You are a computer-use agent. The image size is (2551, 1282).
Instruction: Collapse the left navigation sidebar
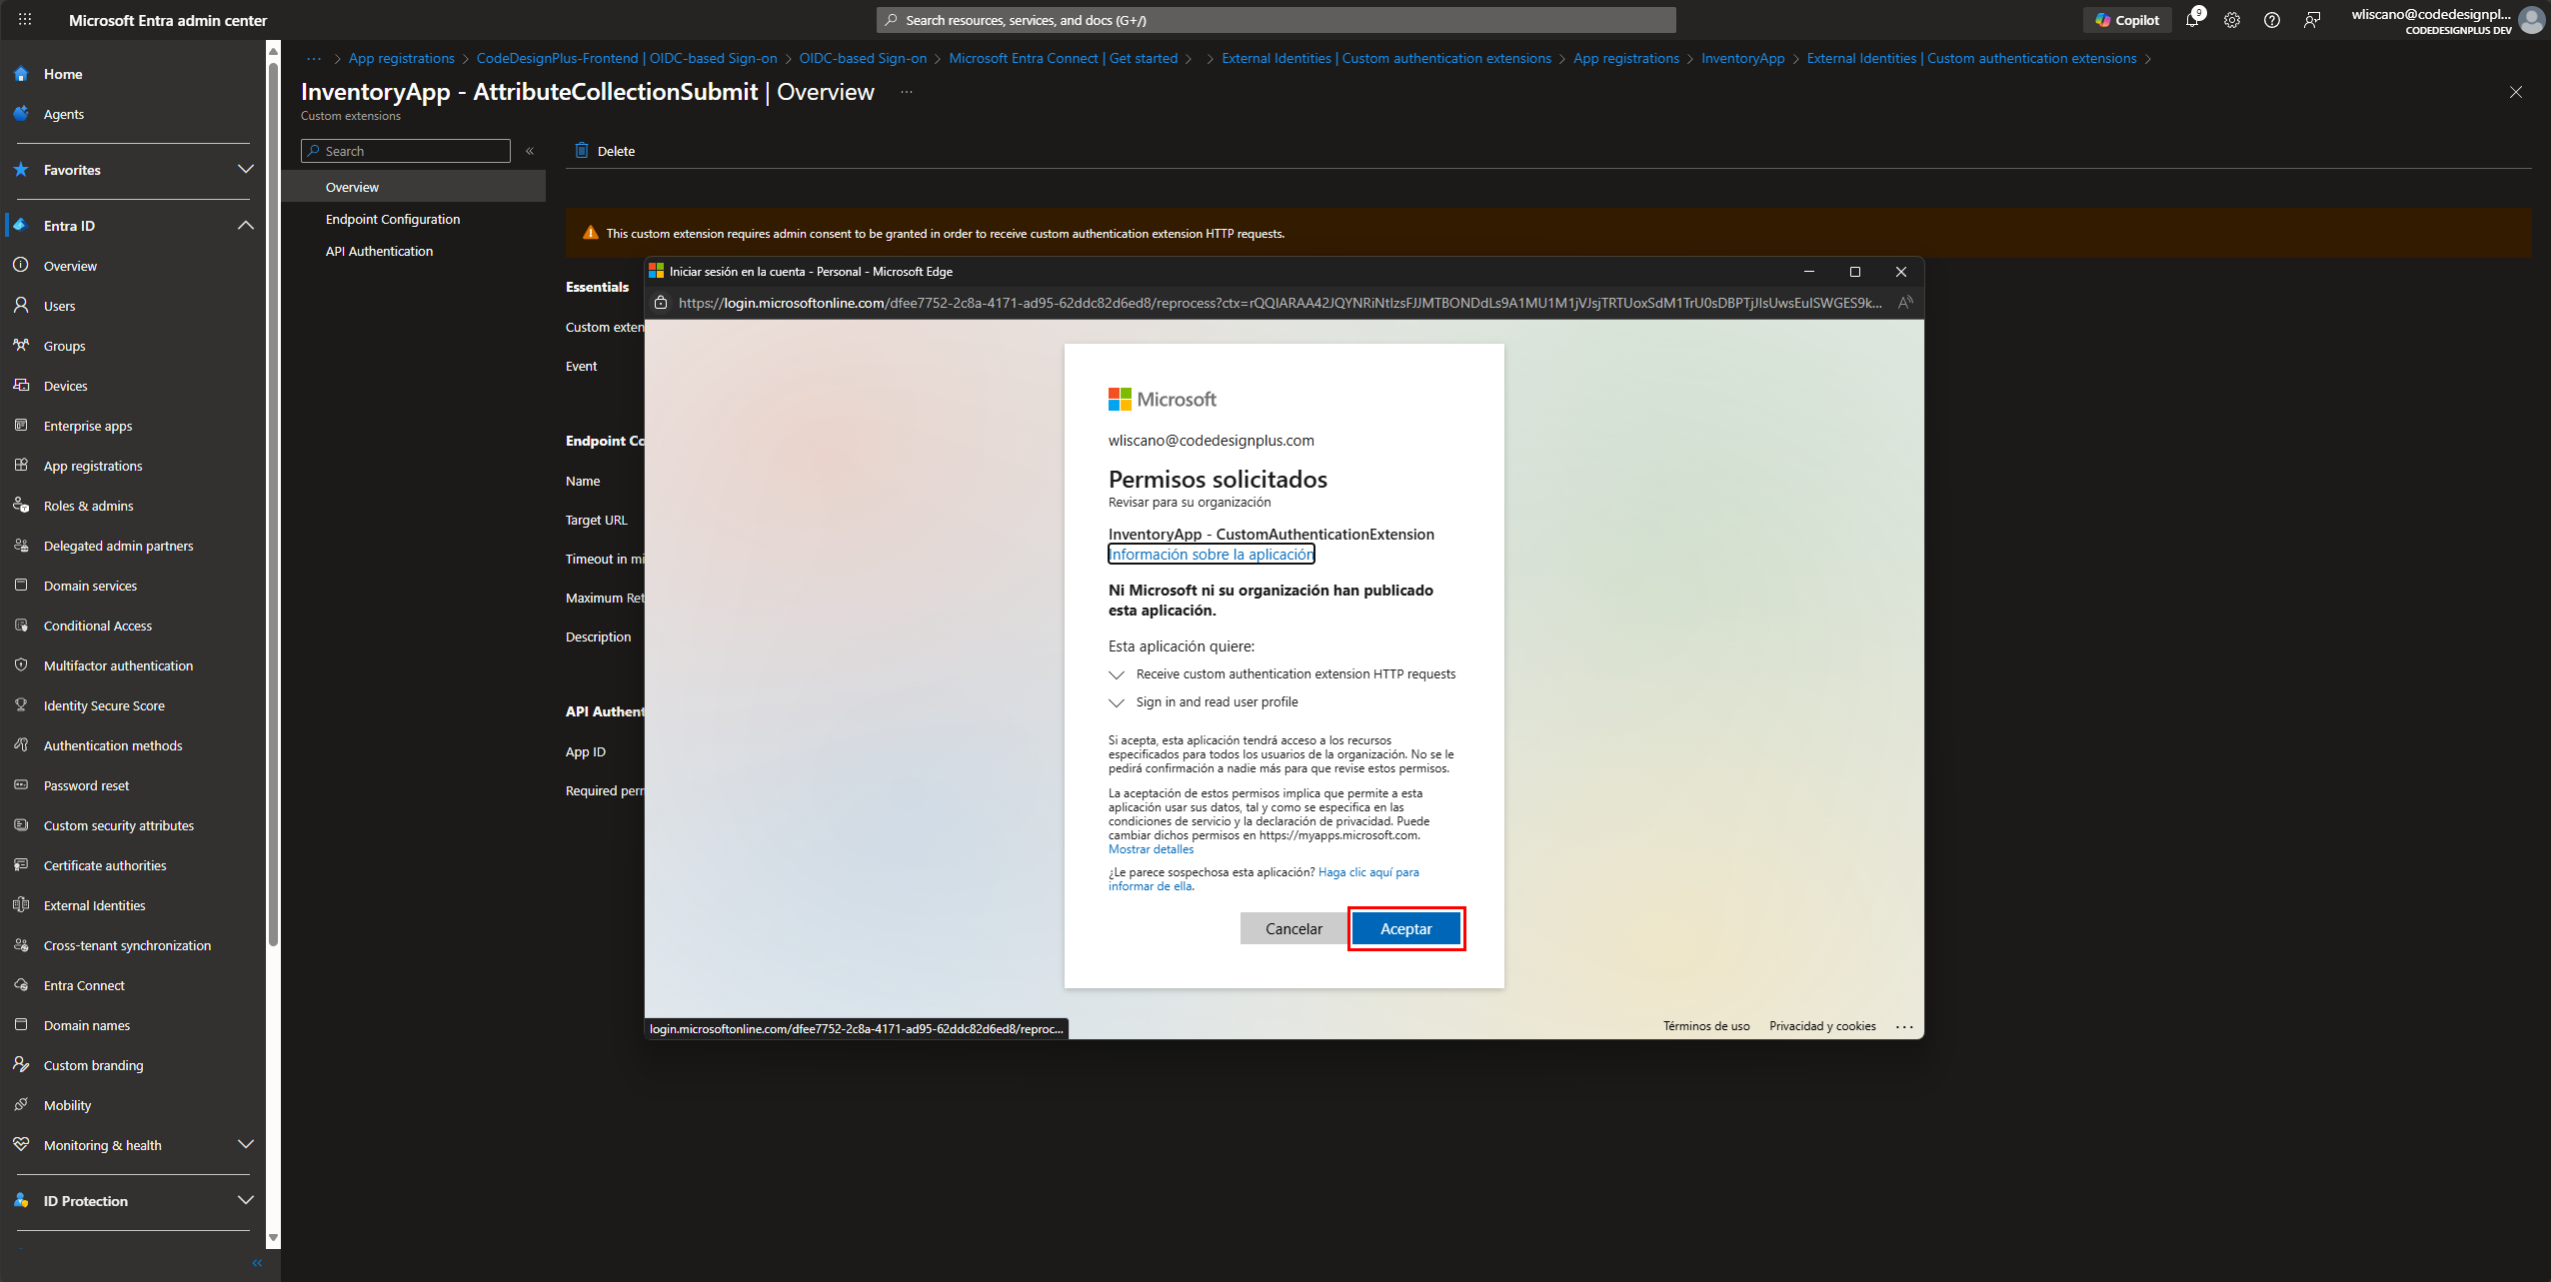pos(257,1263)
